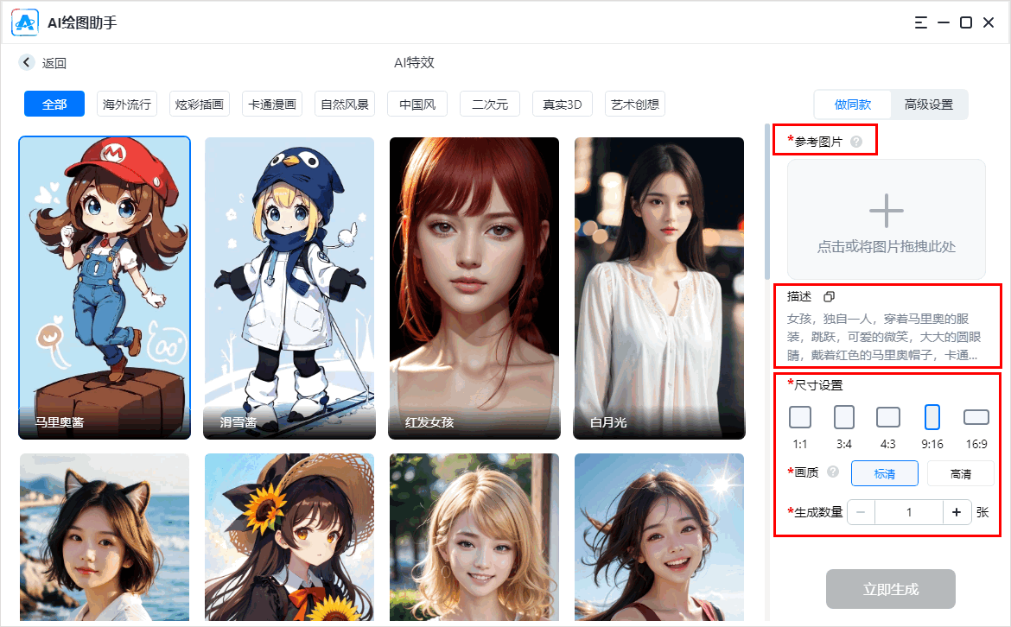1011x627 pixels.
Task: Open the help icon next to 画质
Action: (x=832, y=472)
